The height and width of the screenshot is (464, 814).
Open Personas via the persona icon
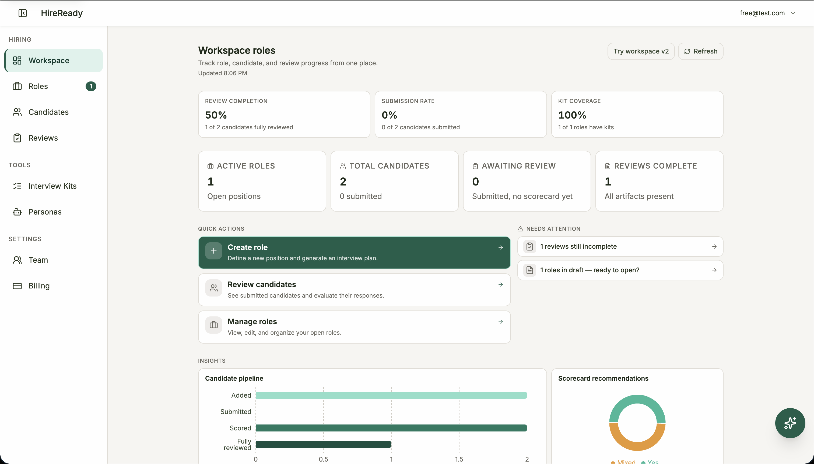pos(17,212)
